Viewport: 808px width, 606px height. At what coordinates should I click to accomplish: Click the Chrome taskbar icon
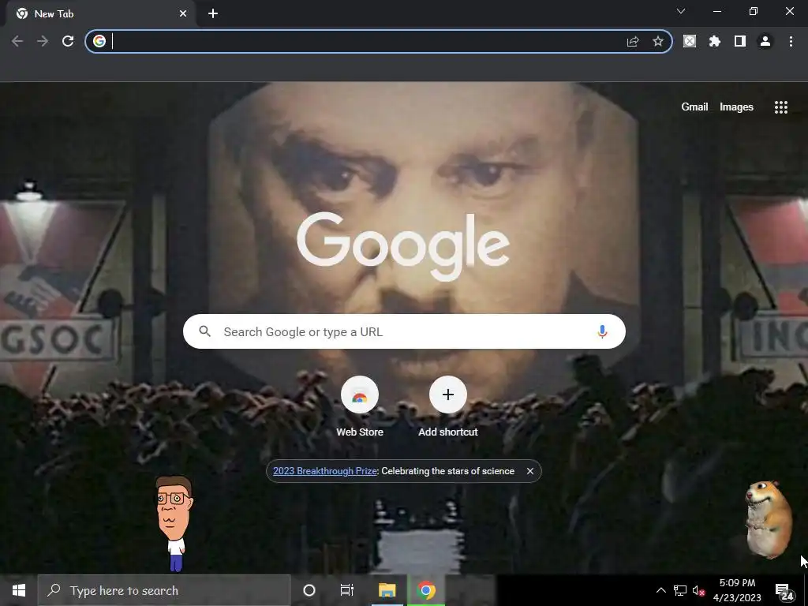(x=426, y=590)
